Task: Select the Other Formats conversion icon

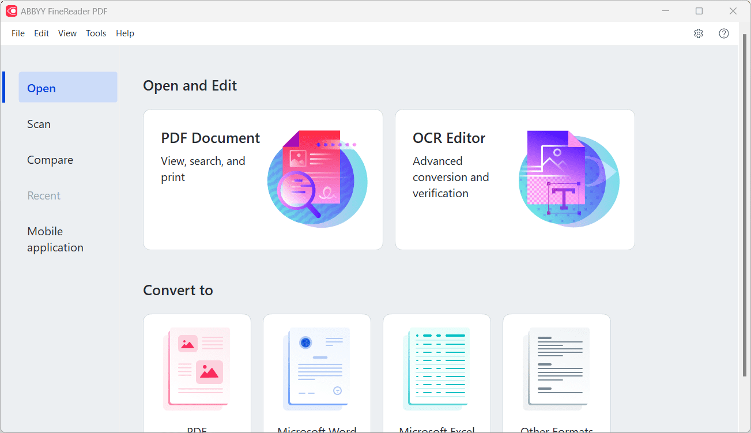Action: 556,368
